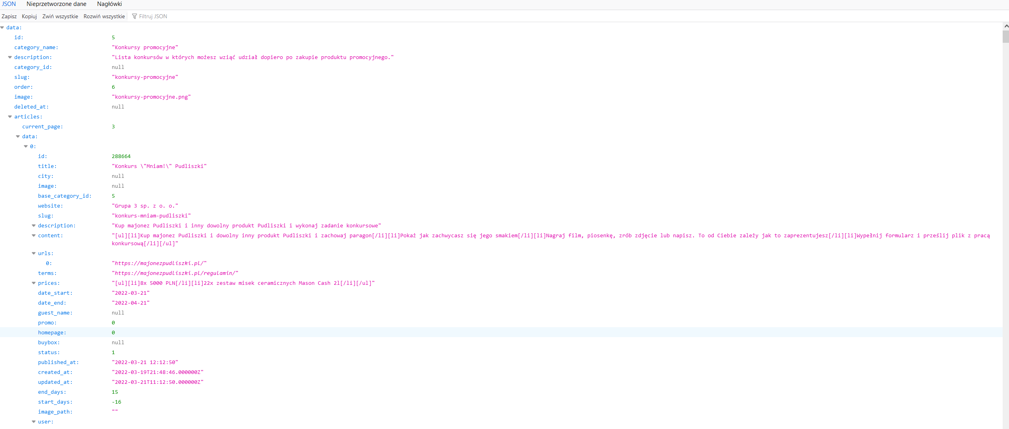The image size is (1009, 429).
Task: Click the Filtruj JSON filter field
Action: click(153, 16)
